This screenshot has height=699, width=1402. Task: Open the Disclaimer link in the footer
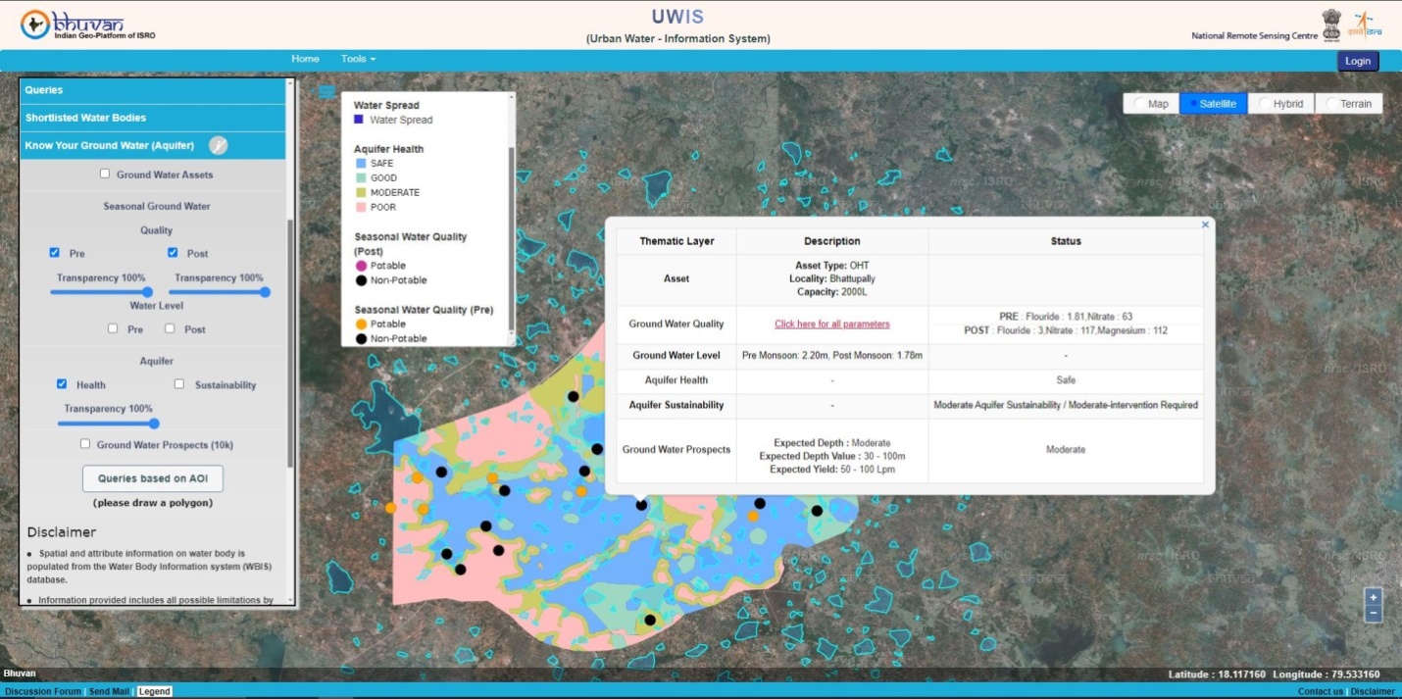[x=1373, y=692]
